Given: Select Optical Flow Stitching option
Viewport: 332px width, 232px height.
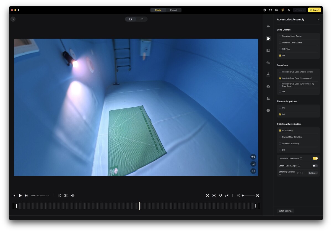Looking at the screenshot, I should pyautogui.click(x=280, y=137).
